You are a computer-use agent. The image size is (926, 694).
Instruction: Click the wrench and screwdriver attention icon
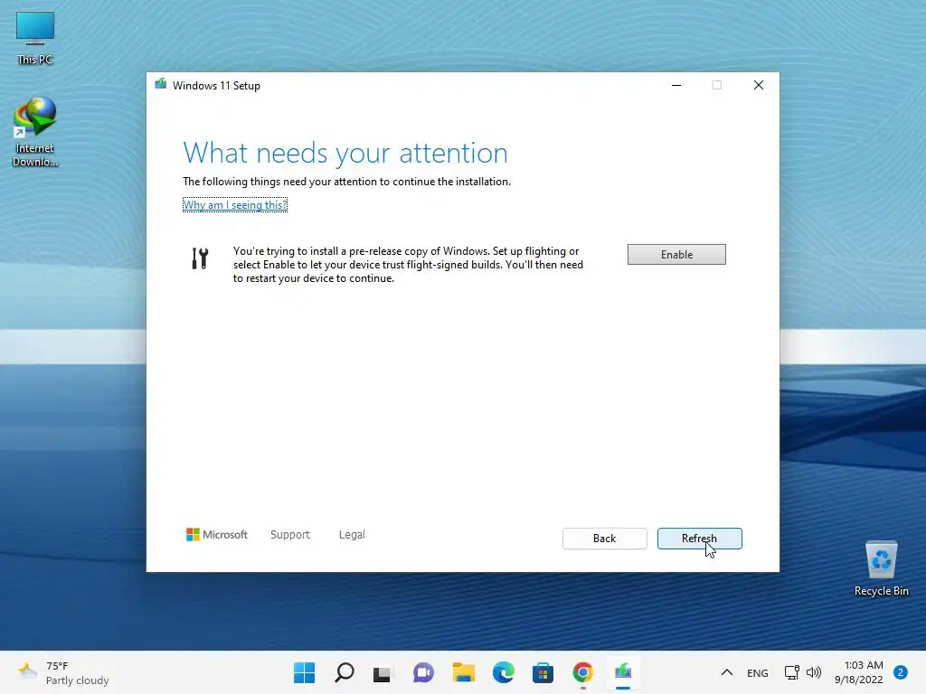200,258
